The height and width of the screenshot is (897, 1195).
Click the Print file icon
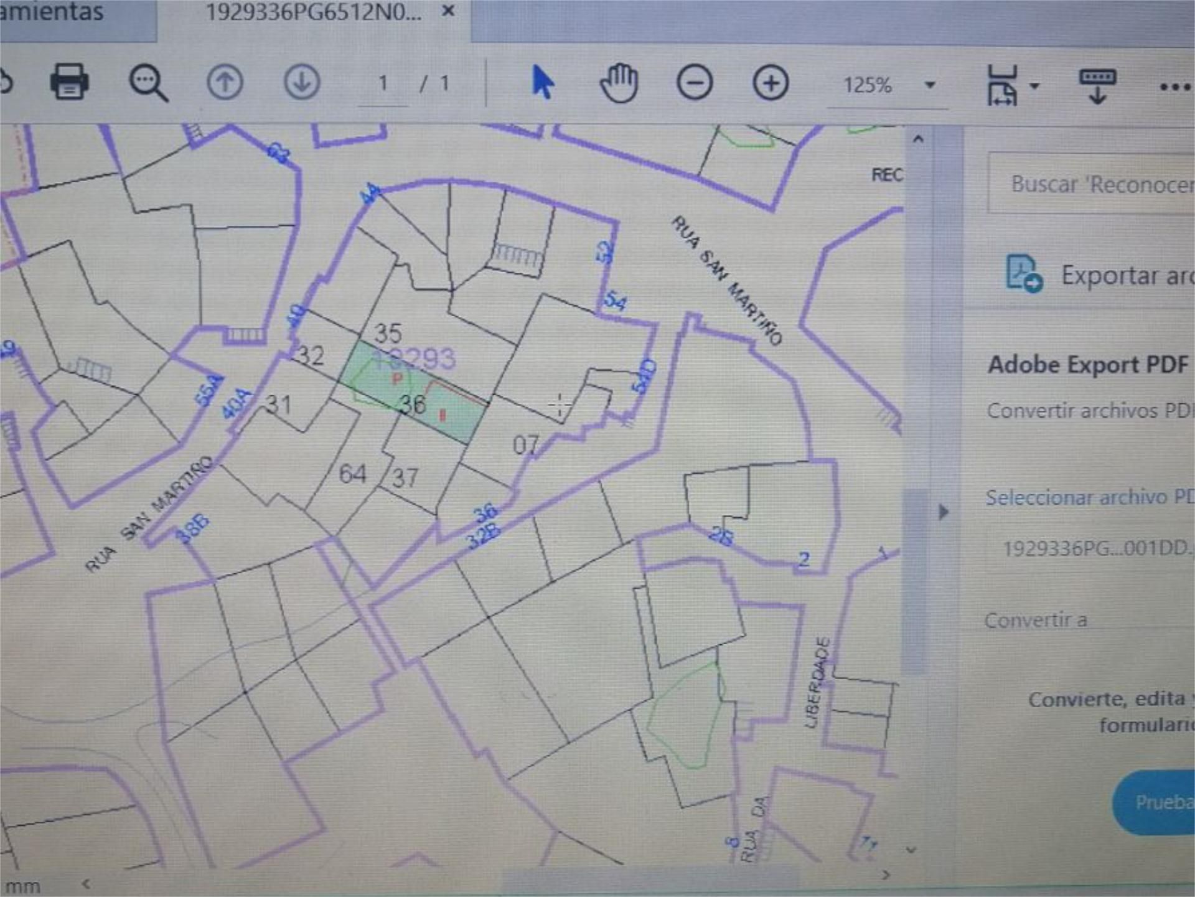[x=69, y=82]
